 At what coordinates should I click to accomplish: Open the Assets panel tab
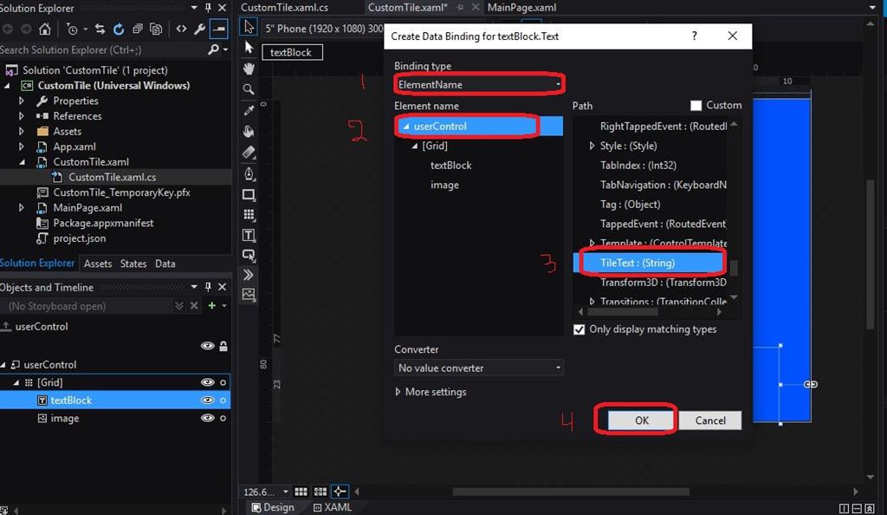[97, 264]
